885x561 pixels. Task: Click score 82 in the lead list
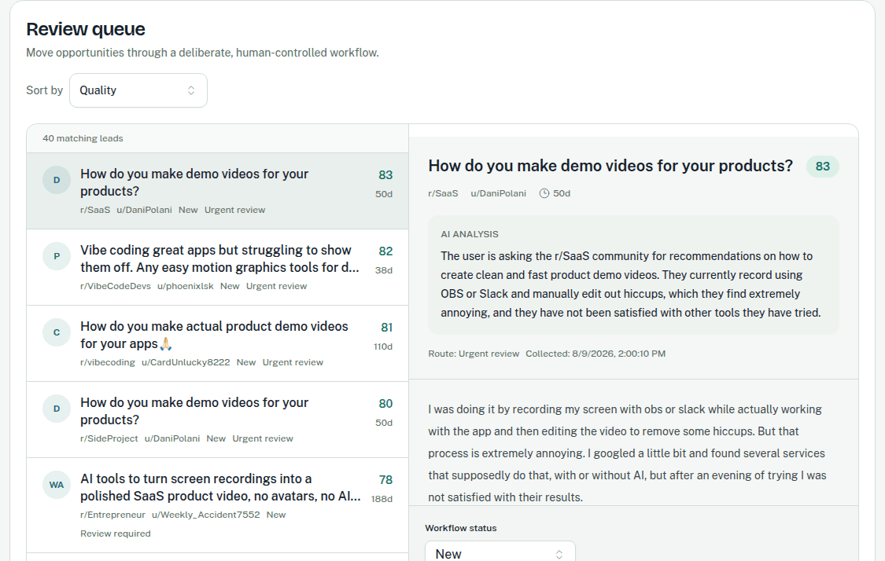pos(385,251)
